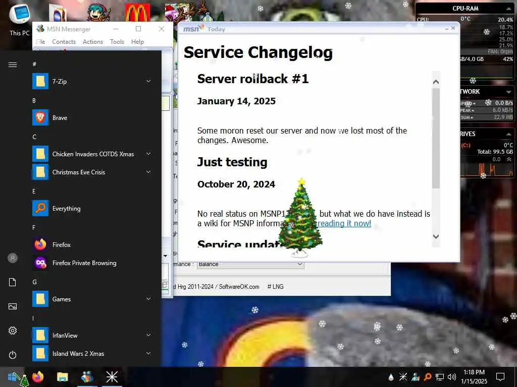This screenshot has width=517, height=387.
Task: Click the water drop tray icon
Action: click(391, 377)
